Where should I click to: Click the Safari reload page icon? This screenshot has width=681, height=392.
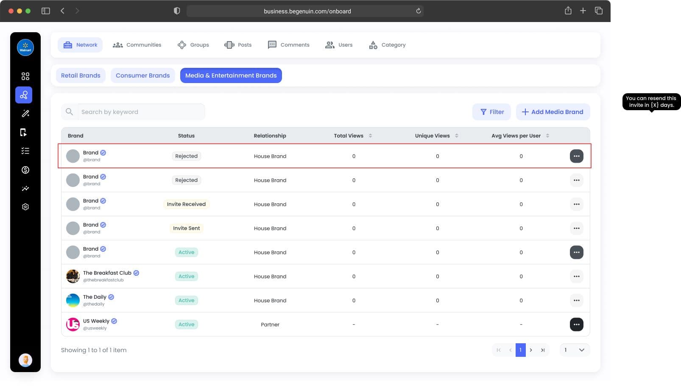(x=418, y=11)
